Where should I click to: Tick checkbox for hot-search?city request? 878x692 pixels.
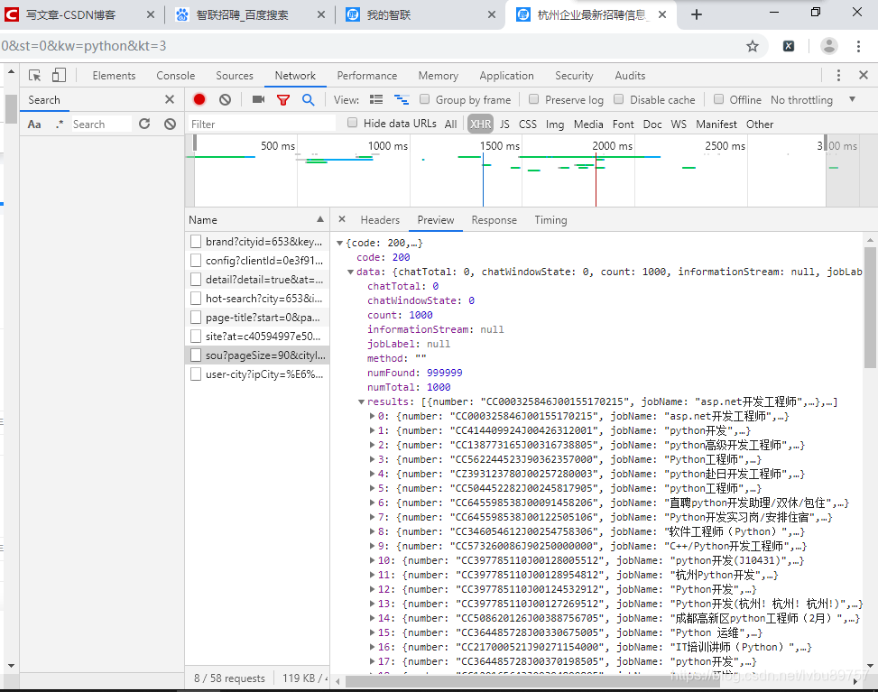click(x=196, y=299)
